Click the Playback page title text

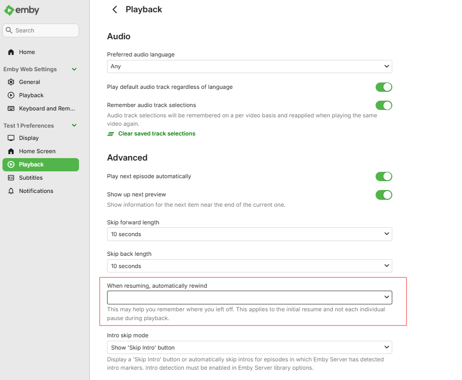[x=144, y=9]
